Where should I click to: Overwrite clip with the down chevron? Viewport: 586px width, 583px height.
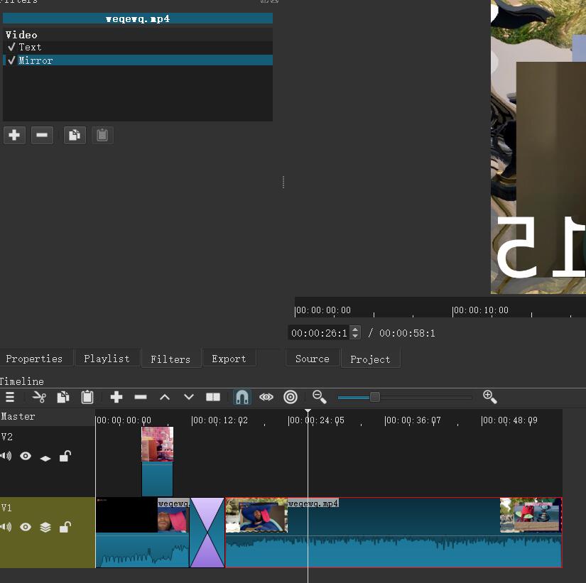pos(189,397)
